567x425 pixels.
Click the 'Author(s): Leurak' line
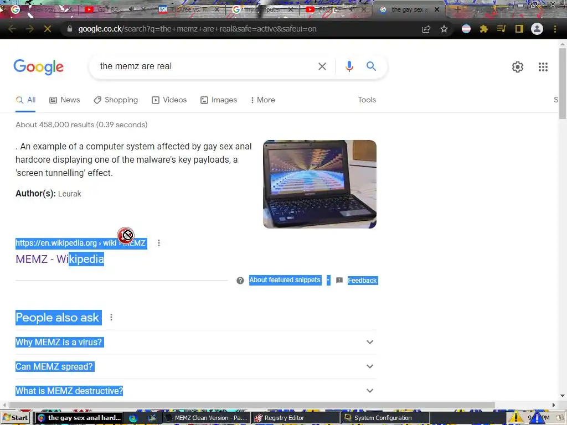[x=48, y=193]
